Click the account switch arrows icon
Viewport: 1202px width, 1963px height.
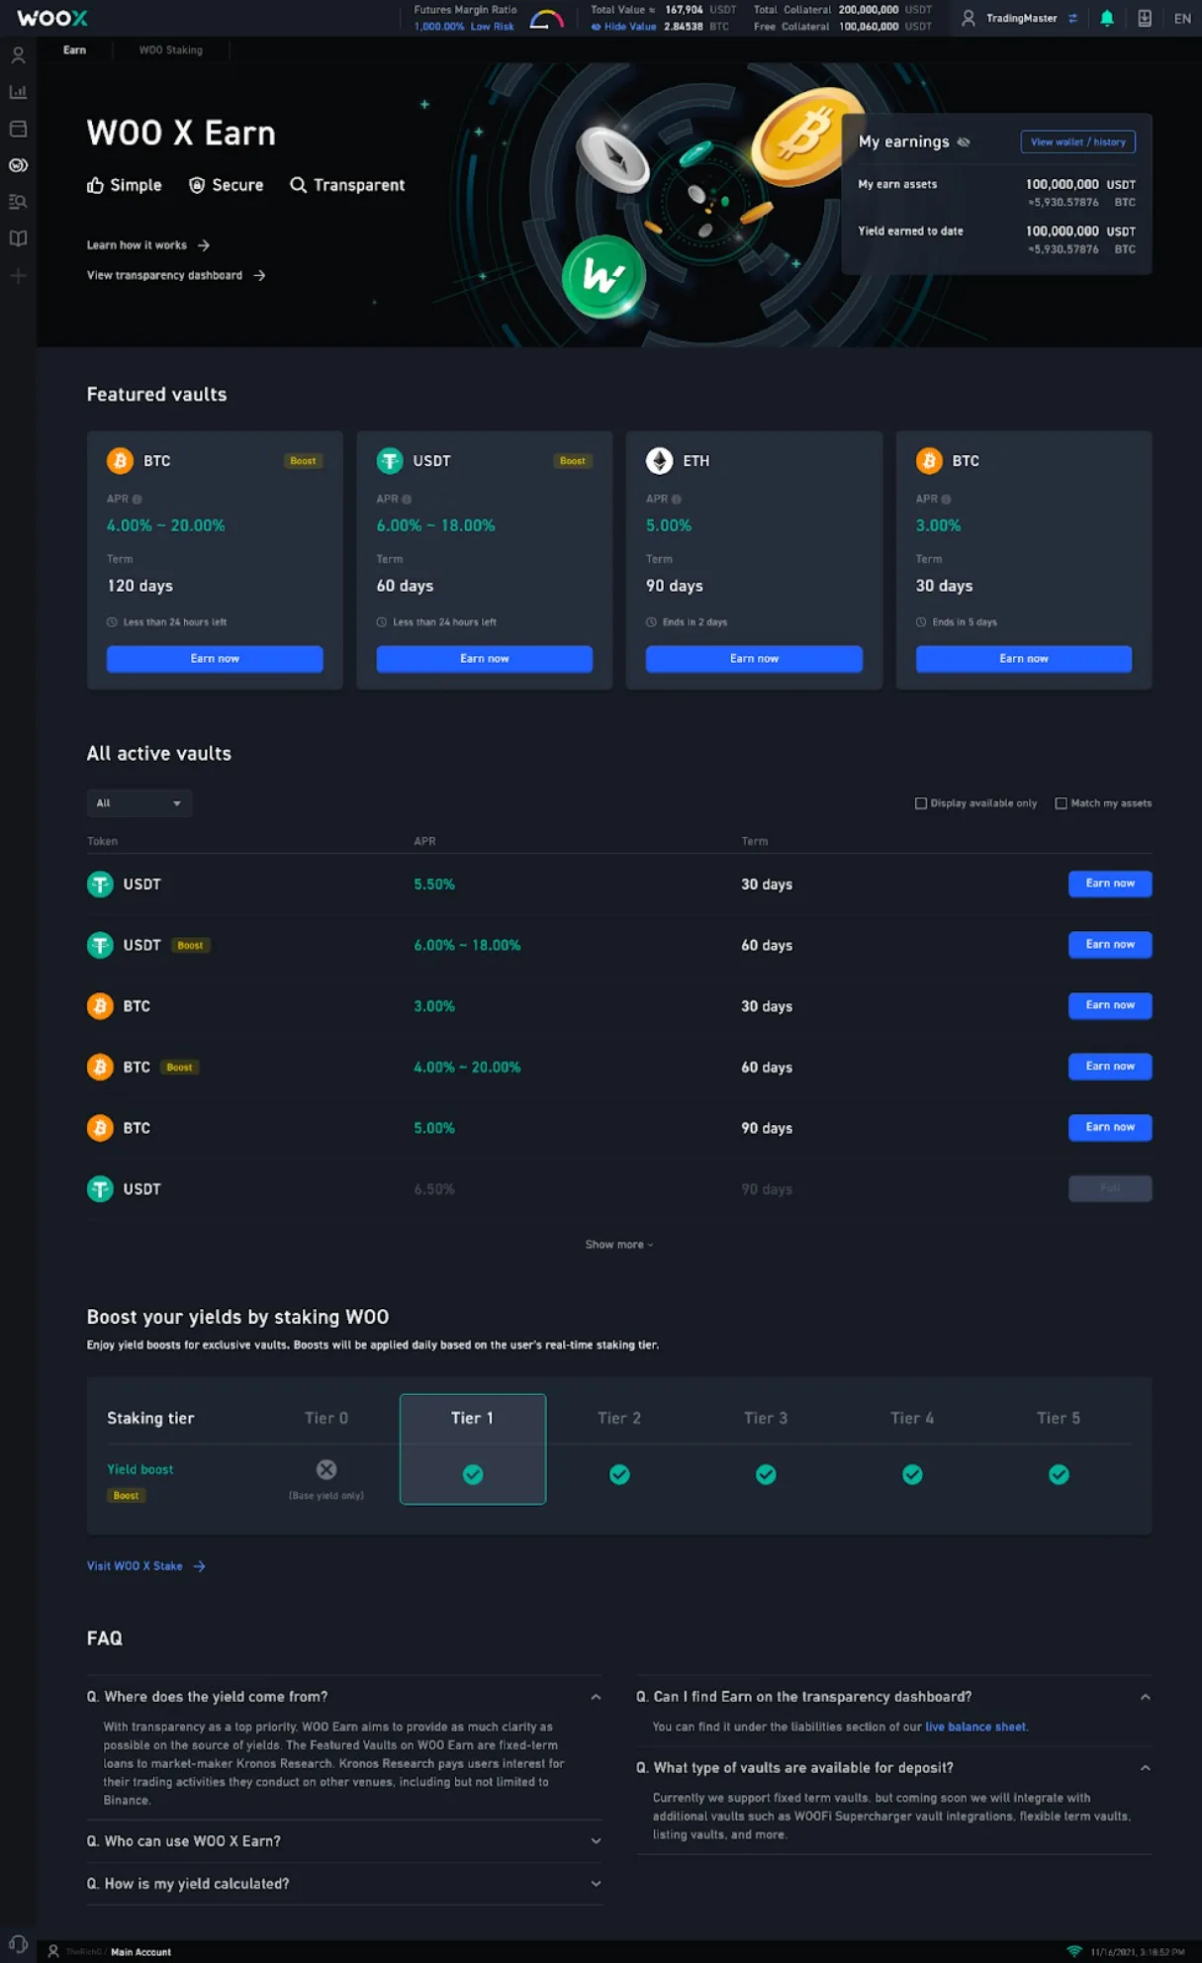(x=1072, y=18)
